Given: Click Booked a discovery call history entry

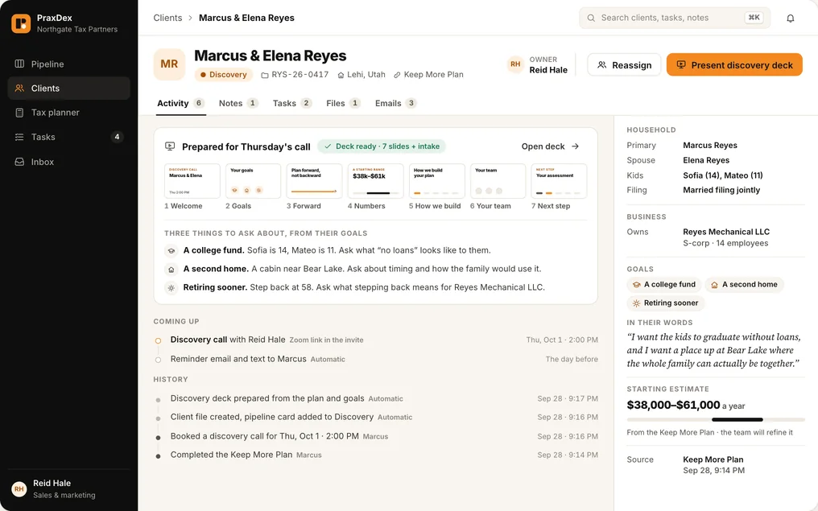Looking at the screenshot, I should click(x=376, y=436).
